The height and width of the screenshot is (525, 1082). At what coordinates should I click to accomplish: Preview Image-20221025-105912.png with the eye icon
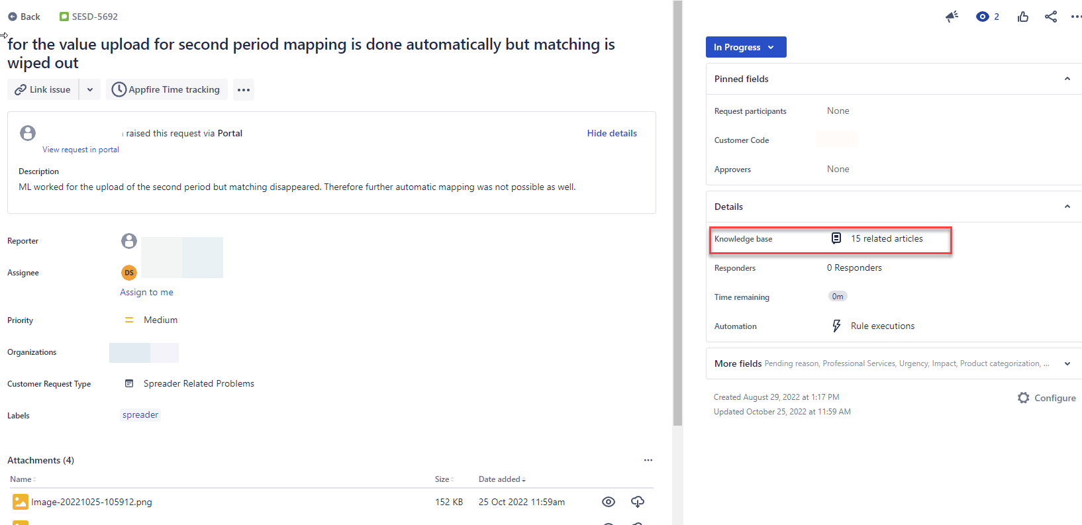pos(609,502)
